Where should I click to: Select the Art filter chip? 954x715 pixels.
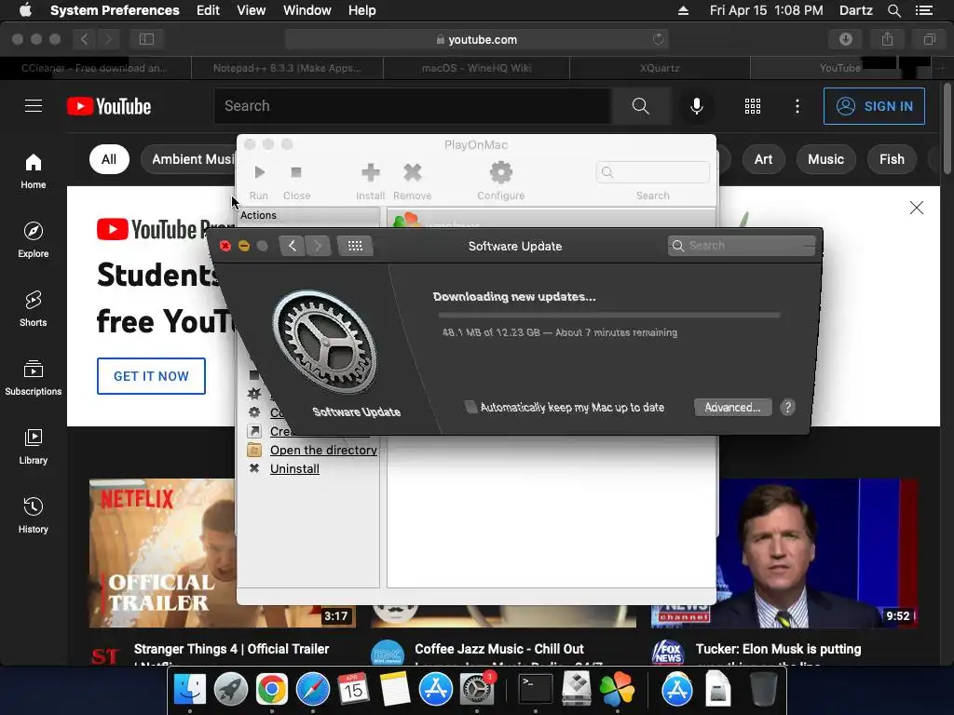click(763, 159)
